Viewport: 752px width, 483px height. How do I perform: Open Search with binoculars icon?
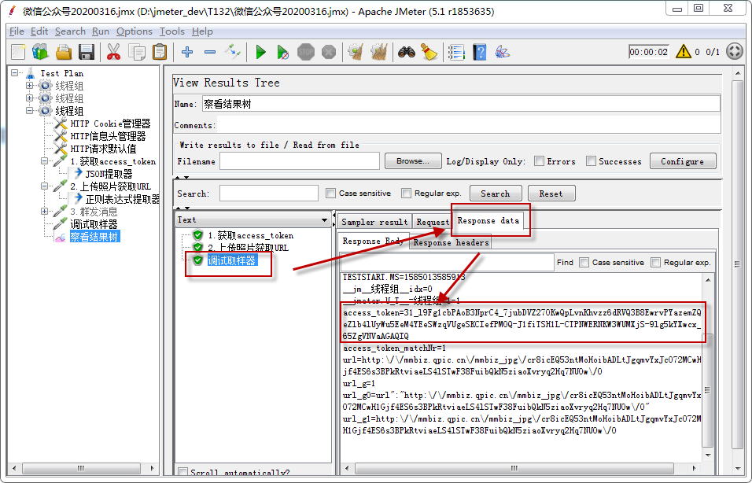[x=407, y=52]
